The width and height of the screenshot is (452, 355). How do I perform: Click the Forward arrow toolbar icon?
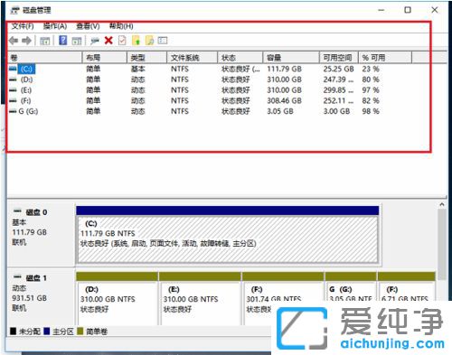coord(26,41)
